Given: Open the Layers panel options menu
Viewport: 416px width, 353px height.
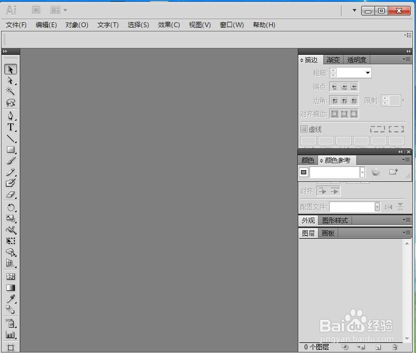Looking at the screenshot, I should click(x=407, y=232).
